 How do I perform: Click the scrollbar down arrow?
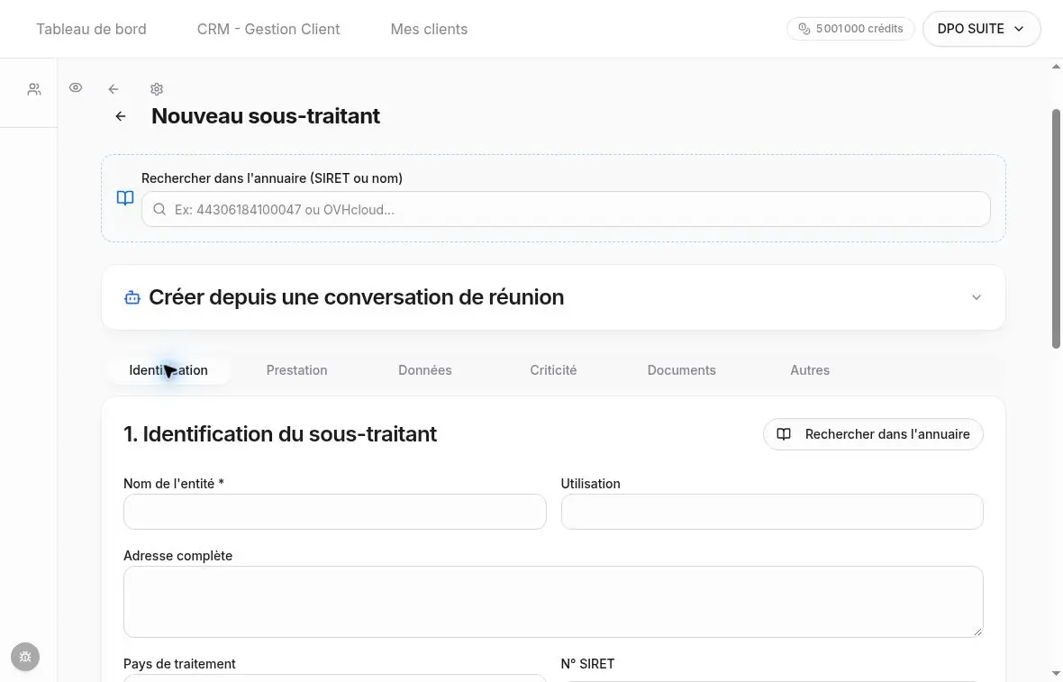pyautogui.click(x=1056, y=674)
